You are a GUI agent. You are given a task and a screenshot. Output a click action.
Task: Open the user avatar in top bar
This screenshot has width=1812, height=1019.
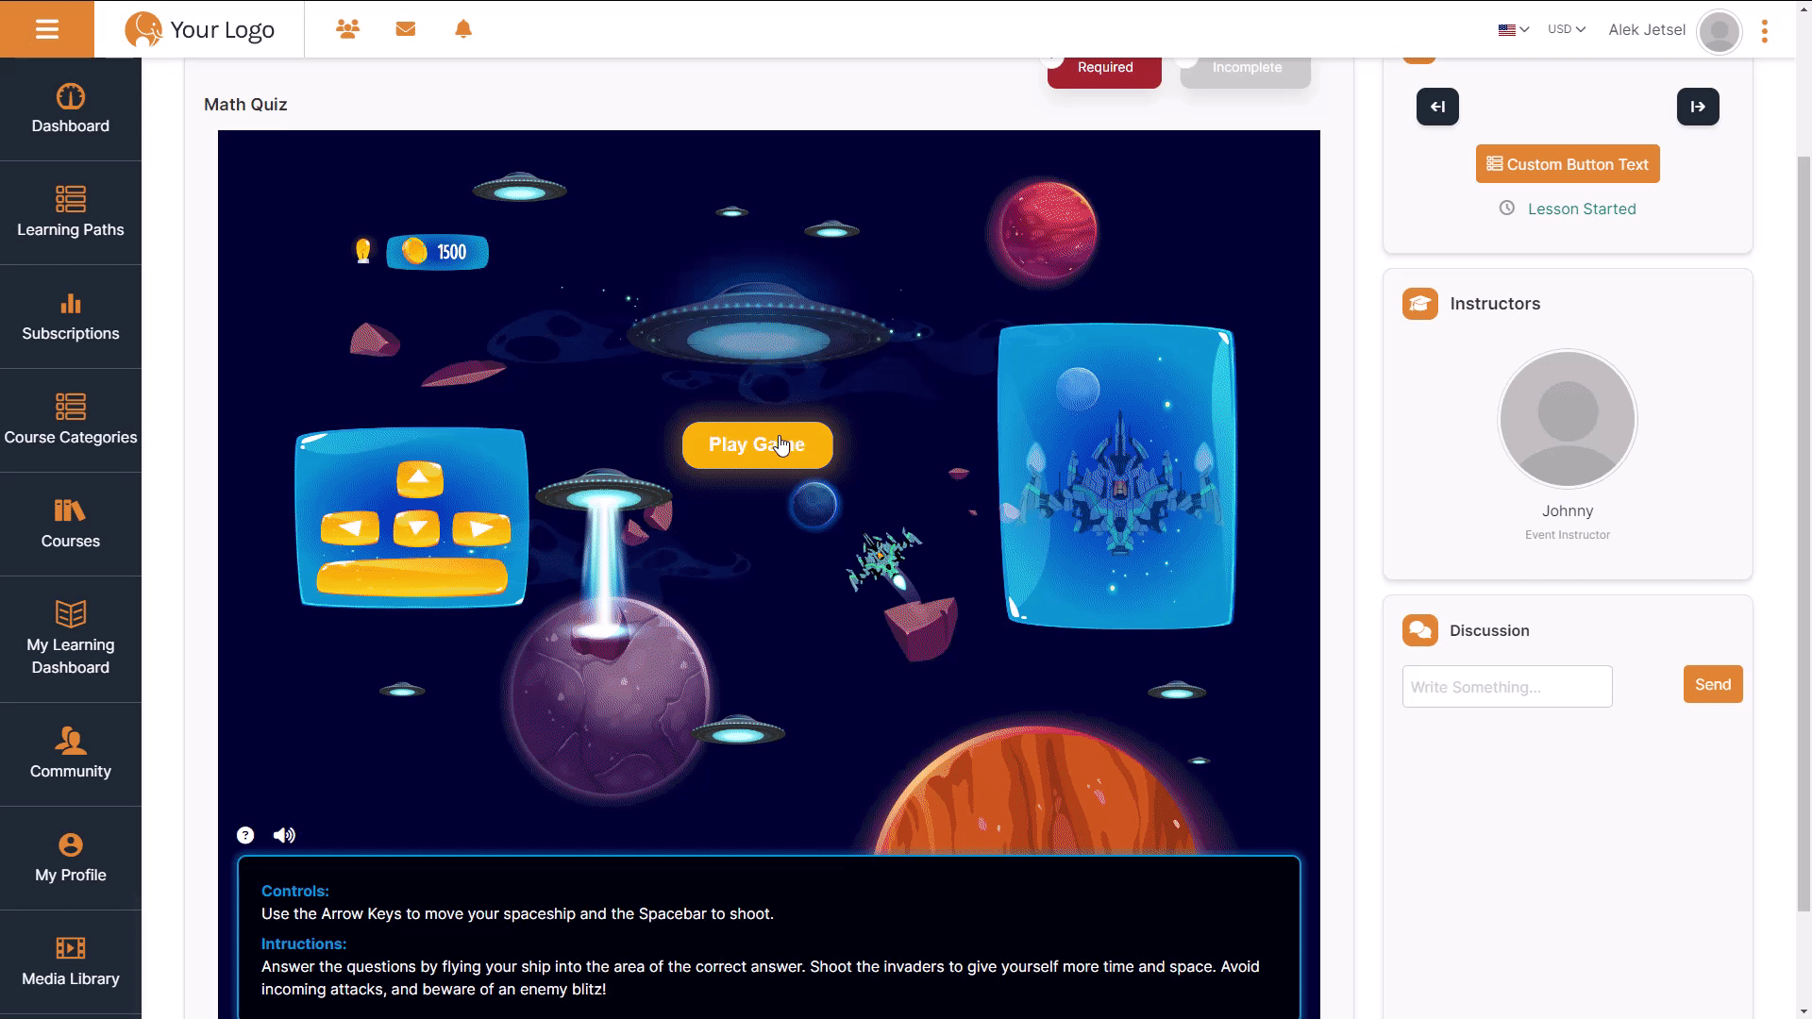pyautogui.click(x=1719, y=31)
